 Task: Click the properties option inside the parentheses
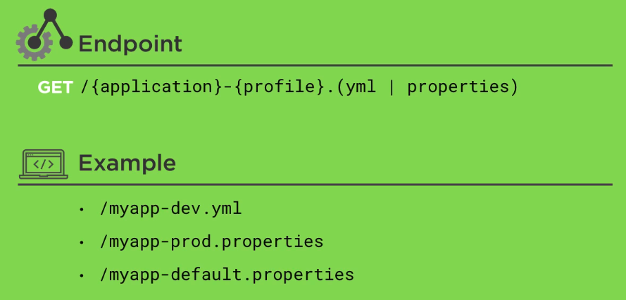click(x=458, y=88)
